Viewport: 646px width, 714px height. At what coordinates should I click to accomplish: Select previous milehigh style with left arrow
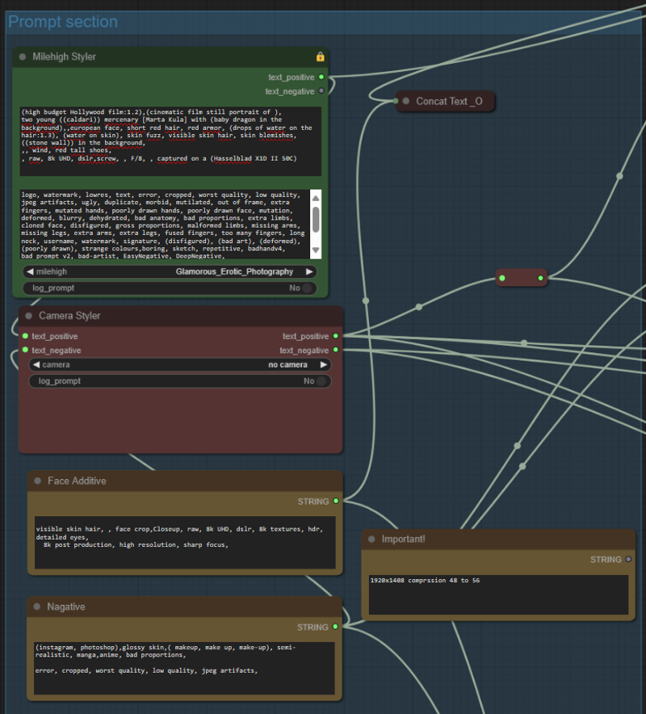click(x=30, y=272)
